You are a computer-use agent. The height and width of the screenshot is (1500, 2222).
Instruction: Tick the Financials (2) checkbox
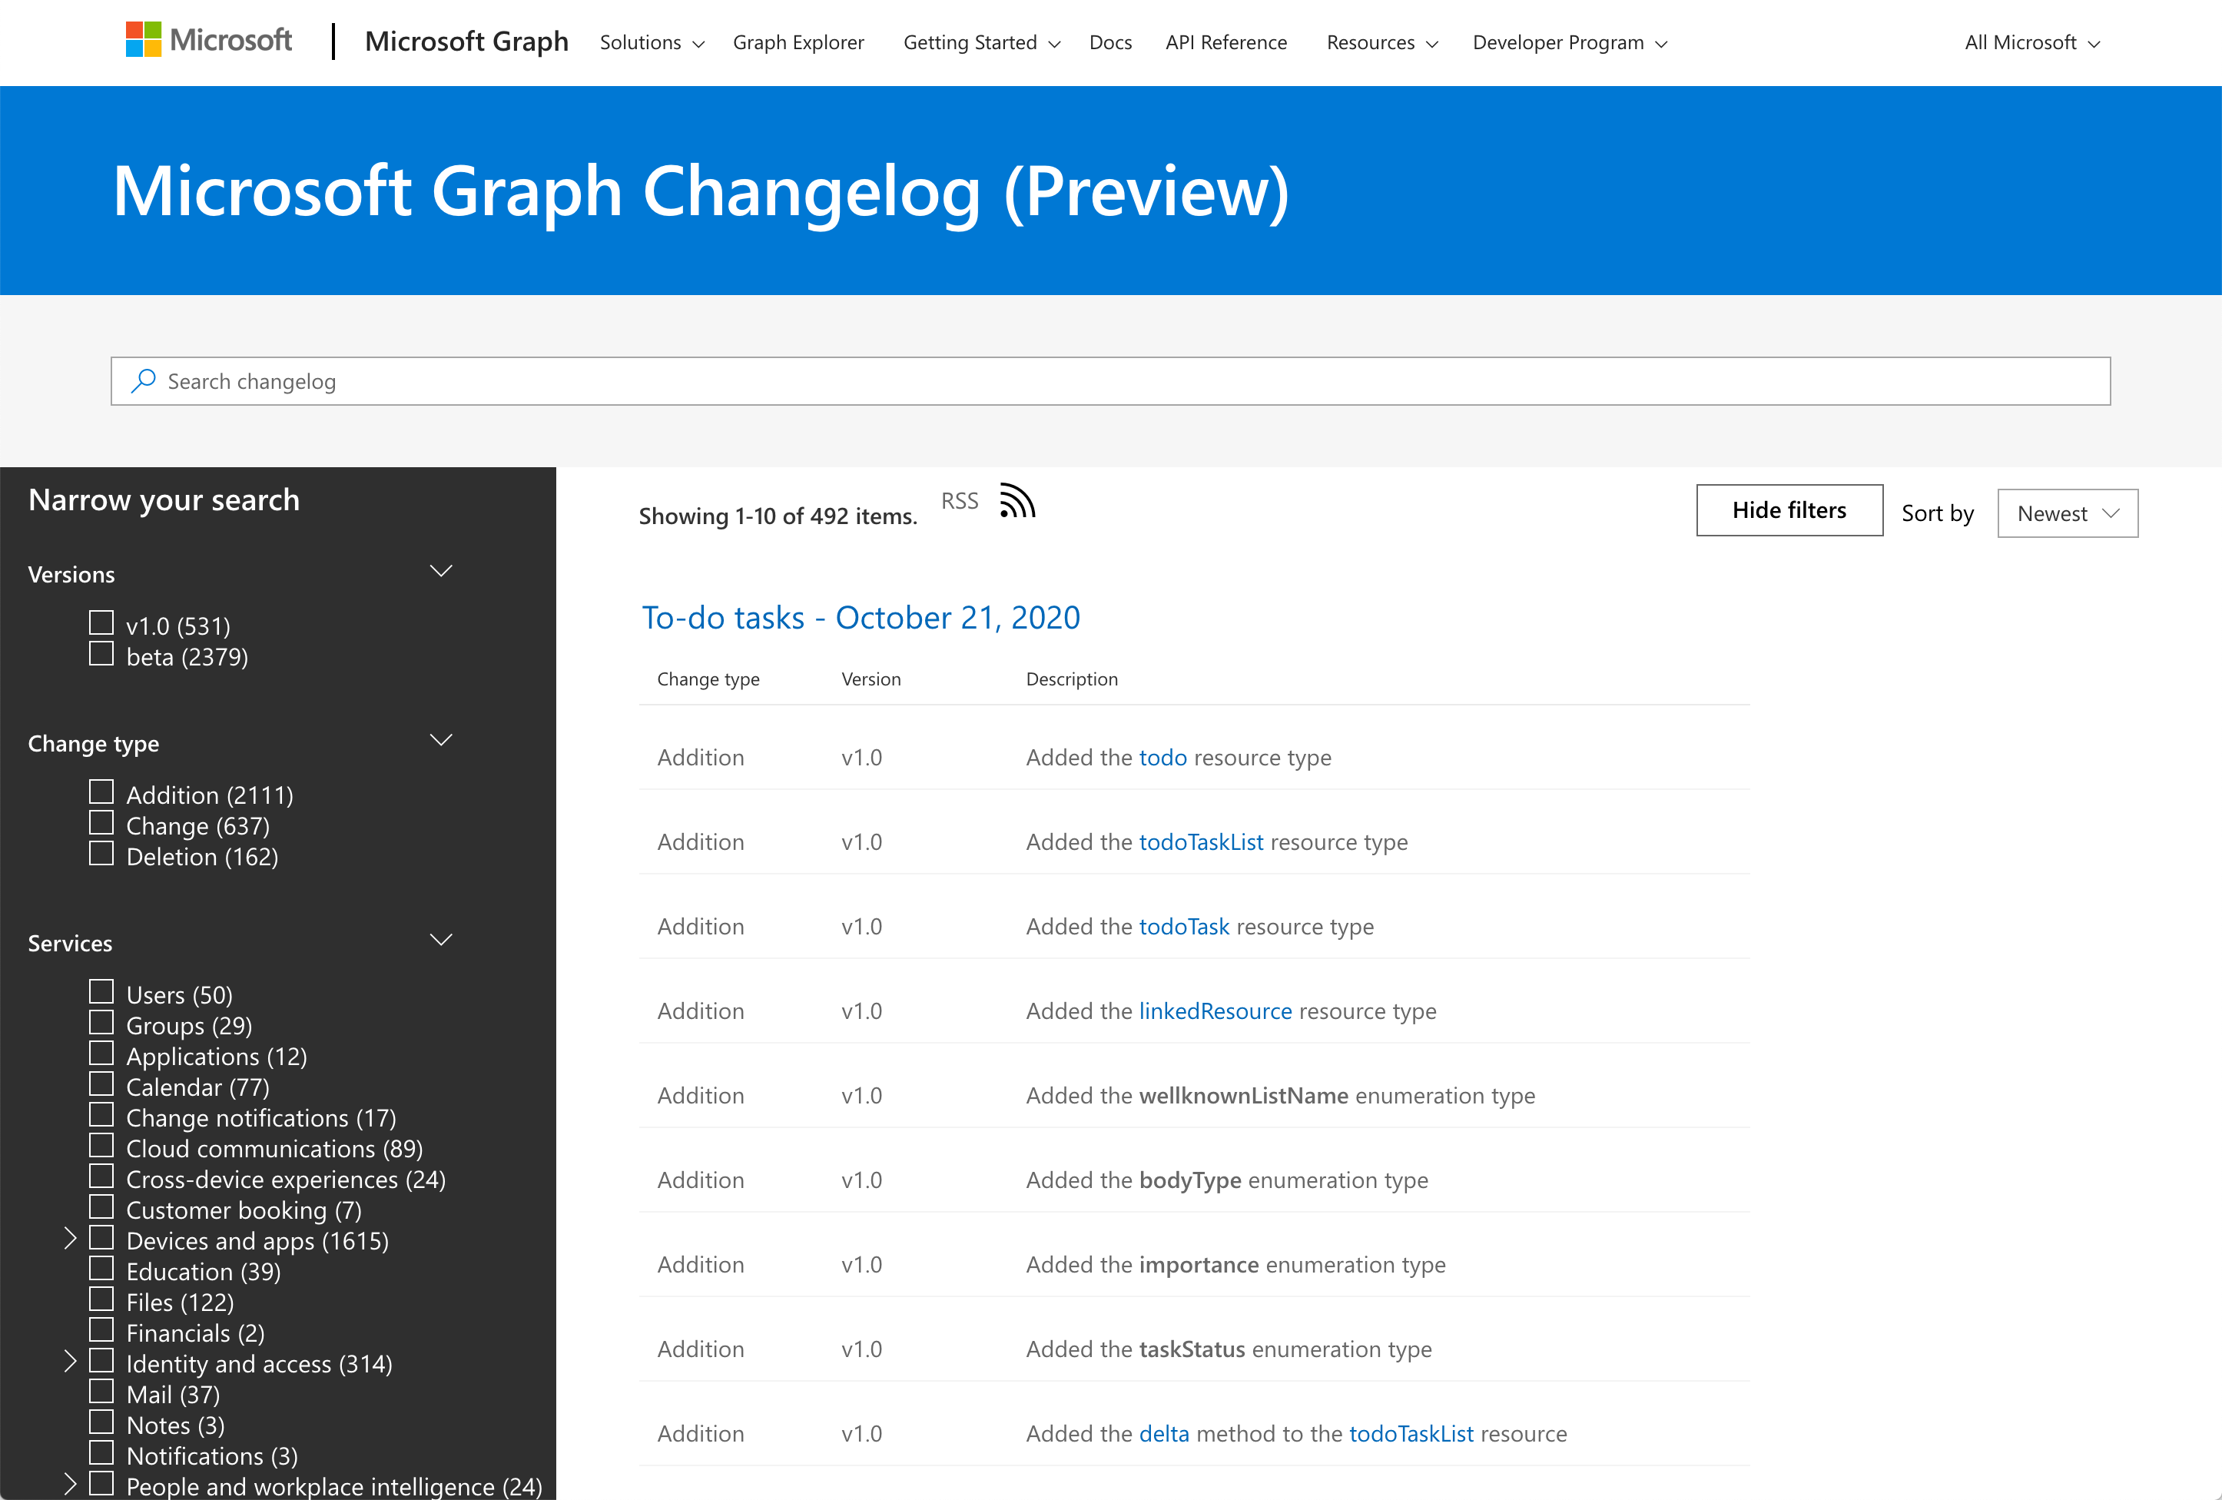point(101,1330)
